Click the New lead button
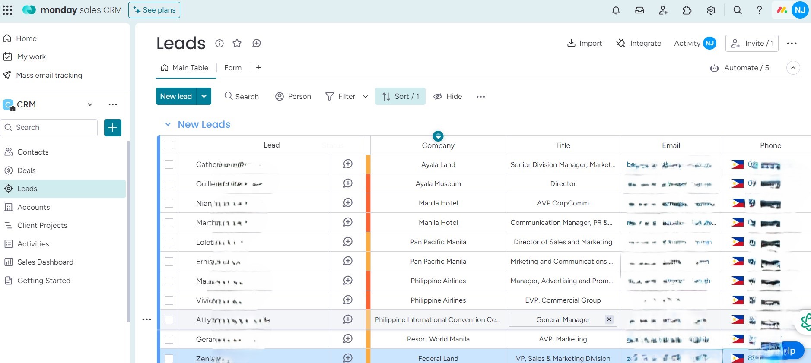The width and height of the screenshot is (811, 363). (x=176, y=96)
